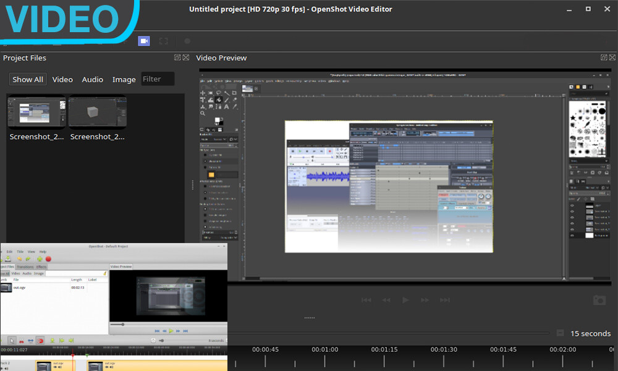The width and height of the screenshot is (618, 371).
Task: Click the Show All filter button
Action: click(x=27, y=79)
